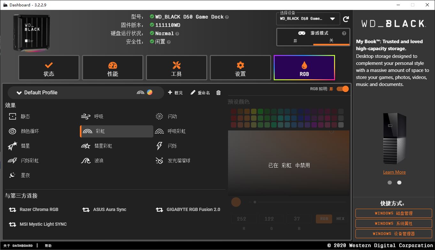Click the color gradient picker area
The image size is (435, 250).
pyautogui.click(x=289, y=163)
